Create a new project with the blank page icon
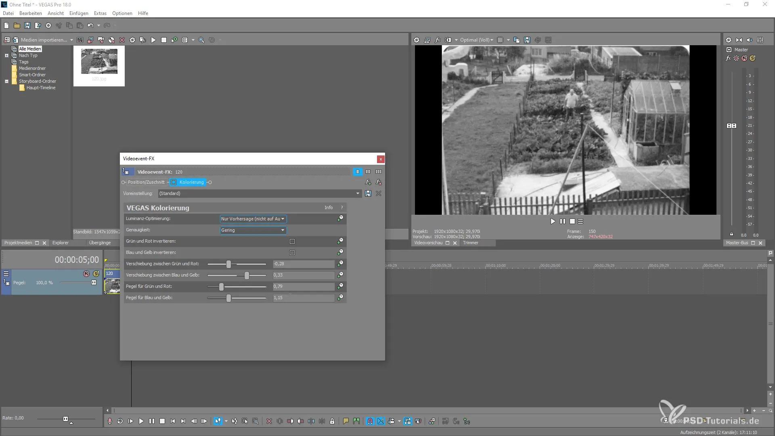The image size is (775, 436). click(6, 25)
